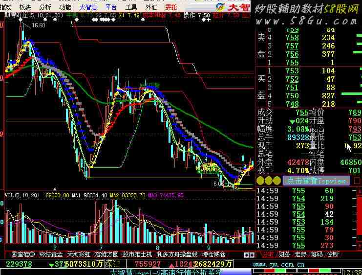Click buy level 3 price 751
The image size is (362, 275).
[x=293, y=88]
